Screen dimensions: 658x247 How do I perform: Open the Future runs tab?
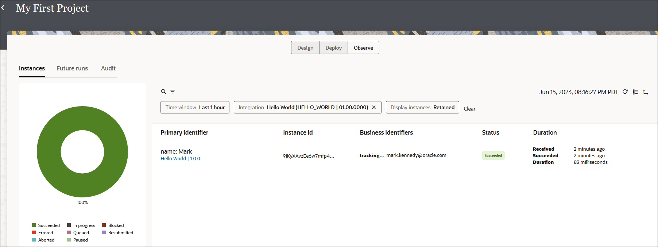pyautogui.click(x=72, y=68)
